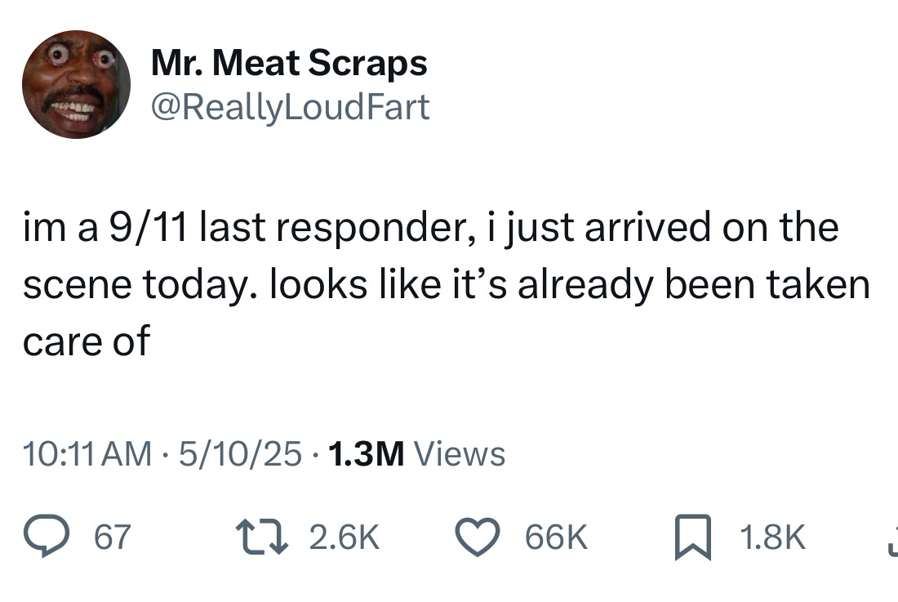Click the 66K likes count

pyautogui.click(x=555, y=537)
